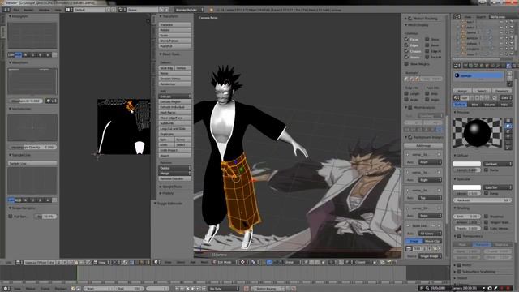Open the Merge dropdown in tool shelf

pyautogui.click(x=175, y=174)
